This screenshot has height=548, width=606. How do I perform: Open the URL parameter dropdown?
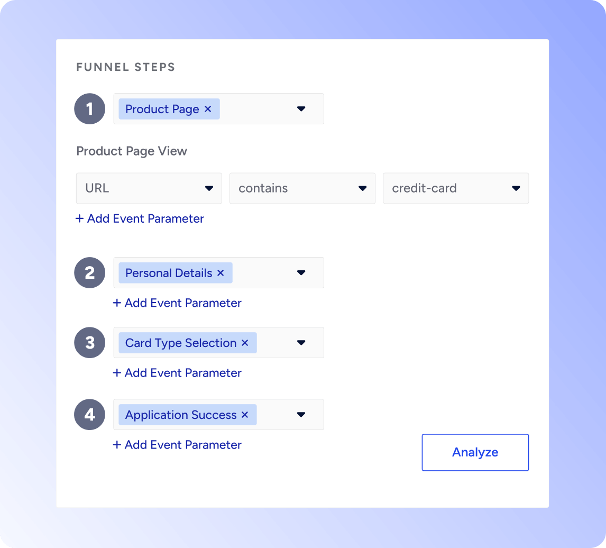[x=149, y=188]
